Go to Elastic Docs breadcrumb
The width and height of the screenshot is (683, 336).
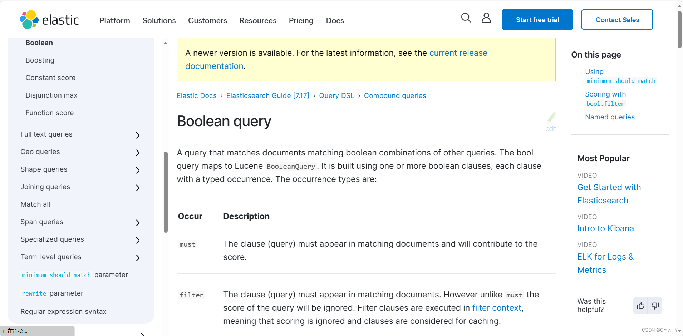[197, 95]
